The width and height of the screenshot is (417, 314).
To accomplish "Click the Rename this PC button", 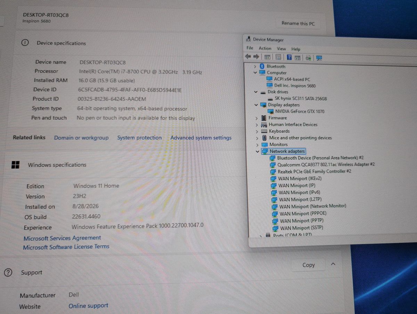I will (298, 23).
